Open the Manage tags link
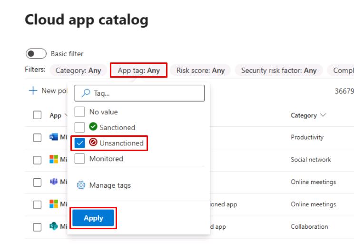This screenshot has width=354, height=244. [109, 185]
